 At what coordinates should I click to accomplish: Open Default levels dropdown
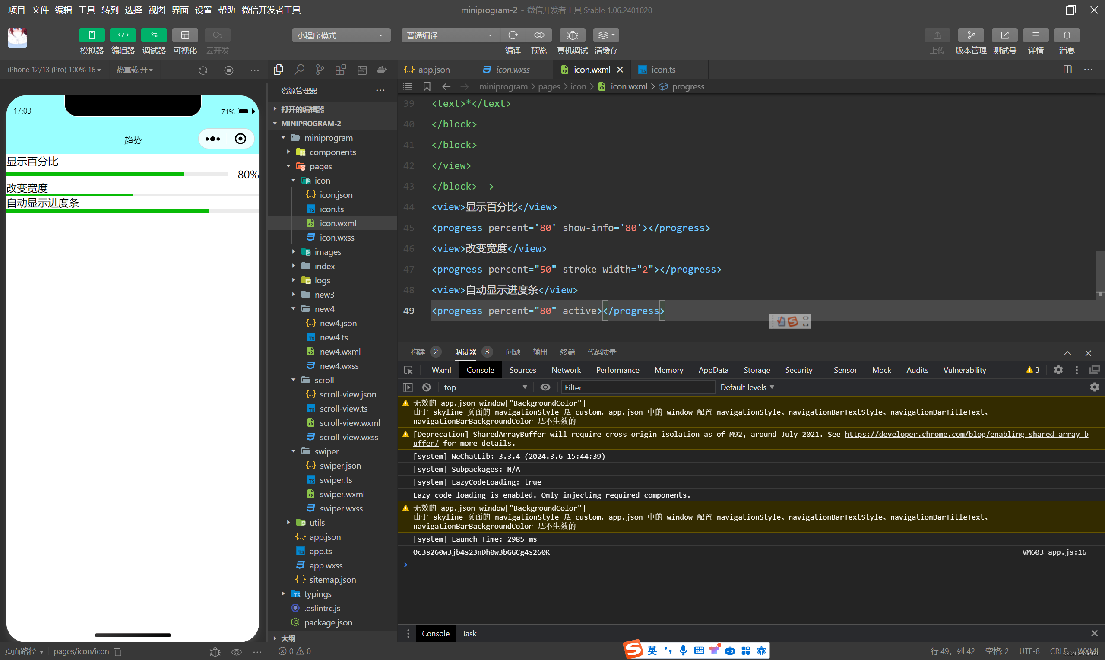click(x=747, y=387)
